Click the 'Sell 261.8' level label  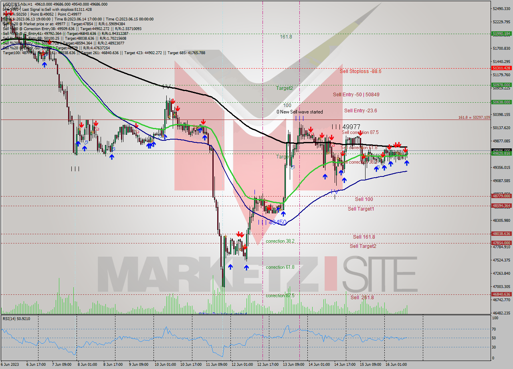pos(362,298)
